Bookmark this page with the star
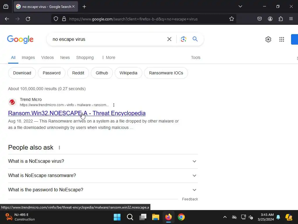 point(231,19)
